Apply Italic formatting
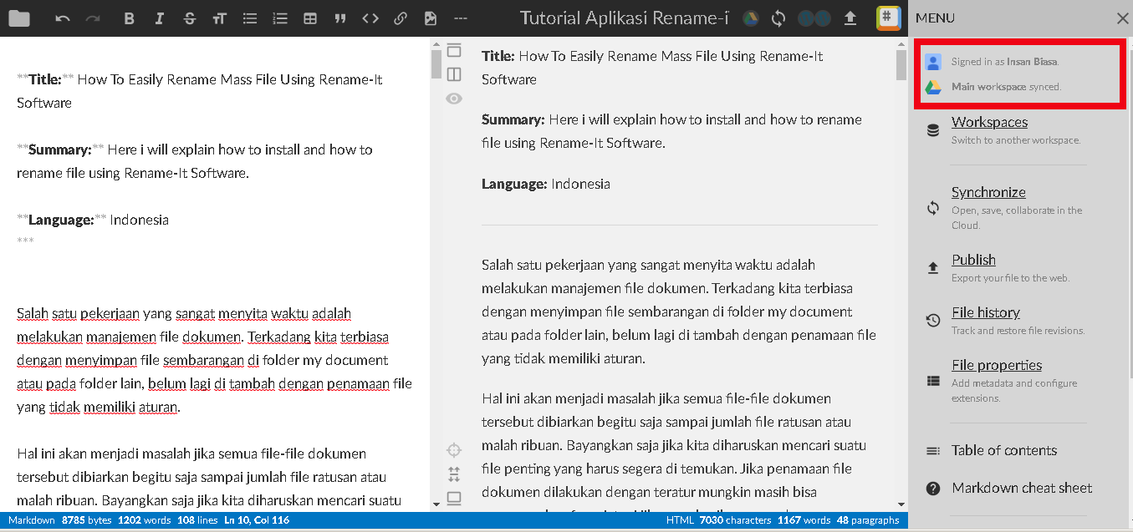1133x532 pixels. point(159,18)
